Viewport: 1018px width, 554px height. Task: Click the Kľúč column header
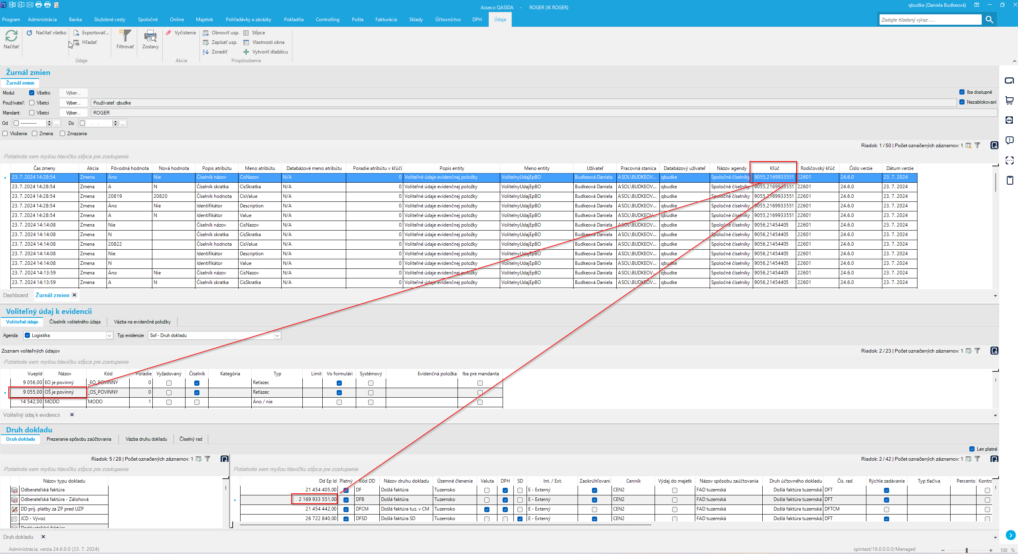774,168
